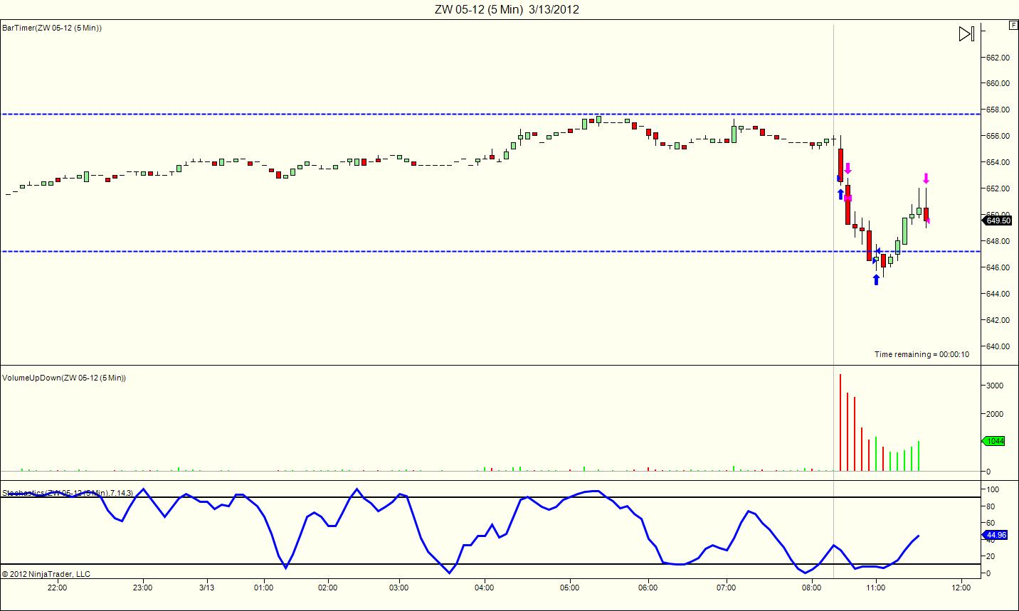Click the 80 stochastics axis label
1019x611 pixels.
[x=991, y=507]
